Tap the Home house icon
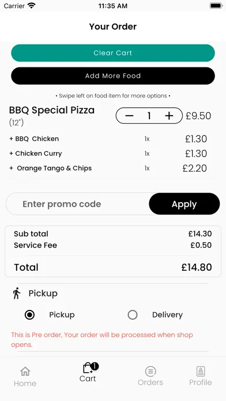The height and width of the screenshot is (401, 226). [x=25, y=372]
